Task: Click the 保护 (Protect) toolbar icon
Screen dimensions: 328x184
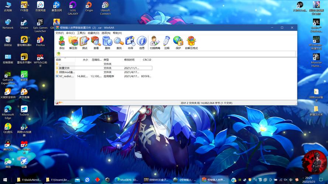Action: click(x=178, y=43)
